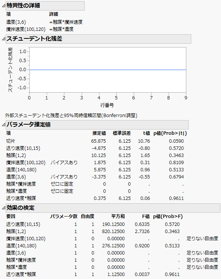Click the 5 tick label on the X axis
221x279 pixels.
[x=116, y=98]
